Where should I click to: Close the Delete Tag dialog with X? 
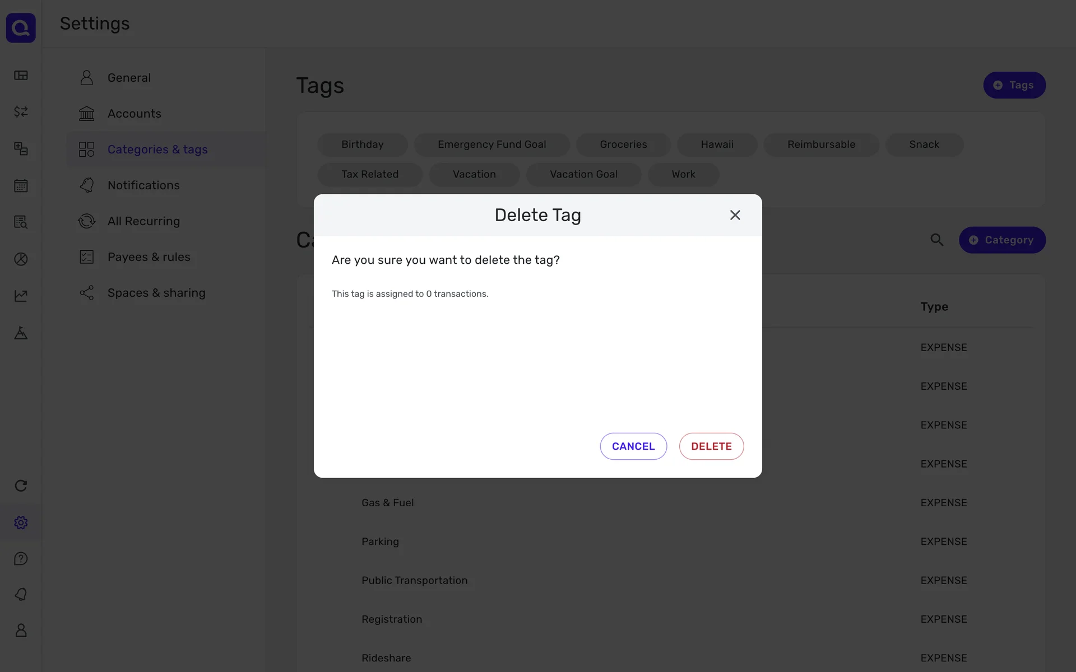point(735,215)
